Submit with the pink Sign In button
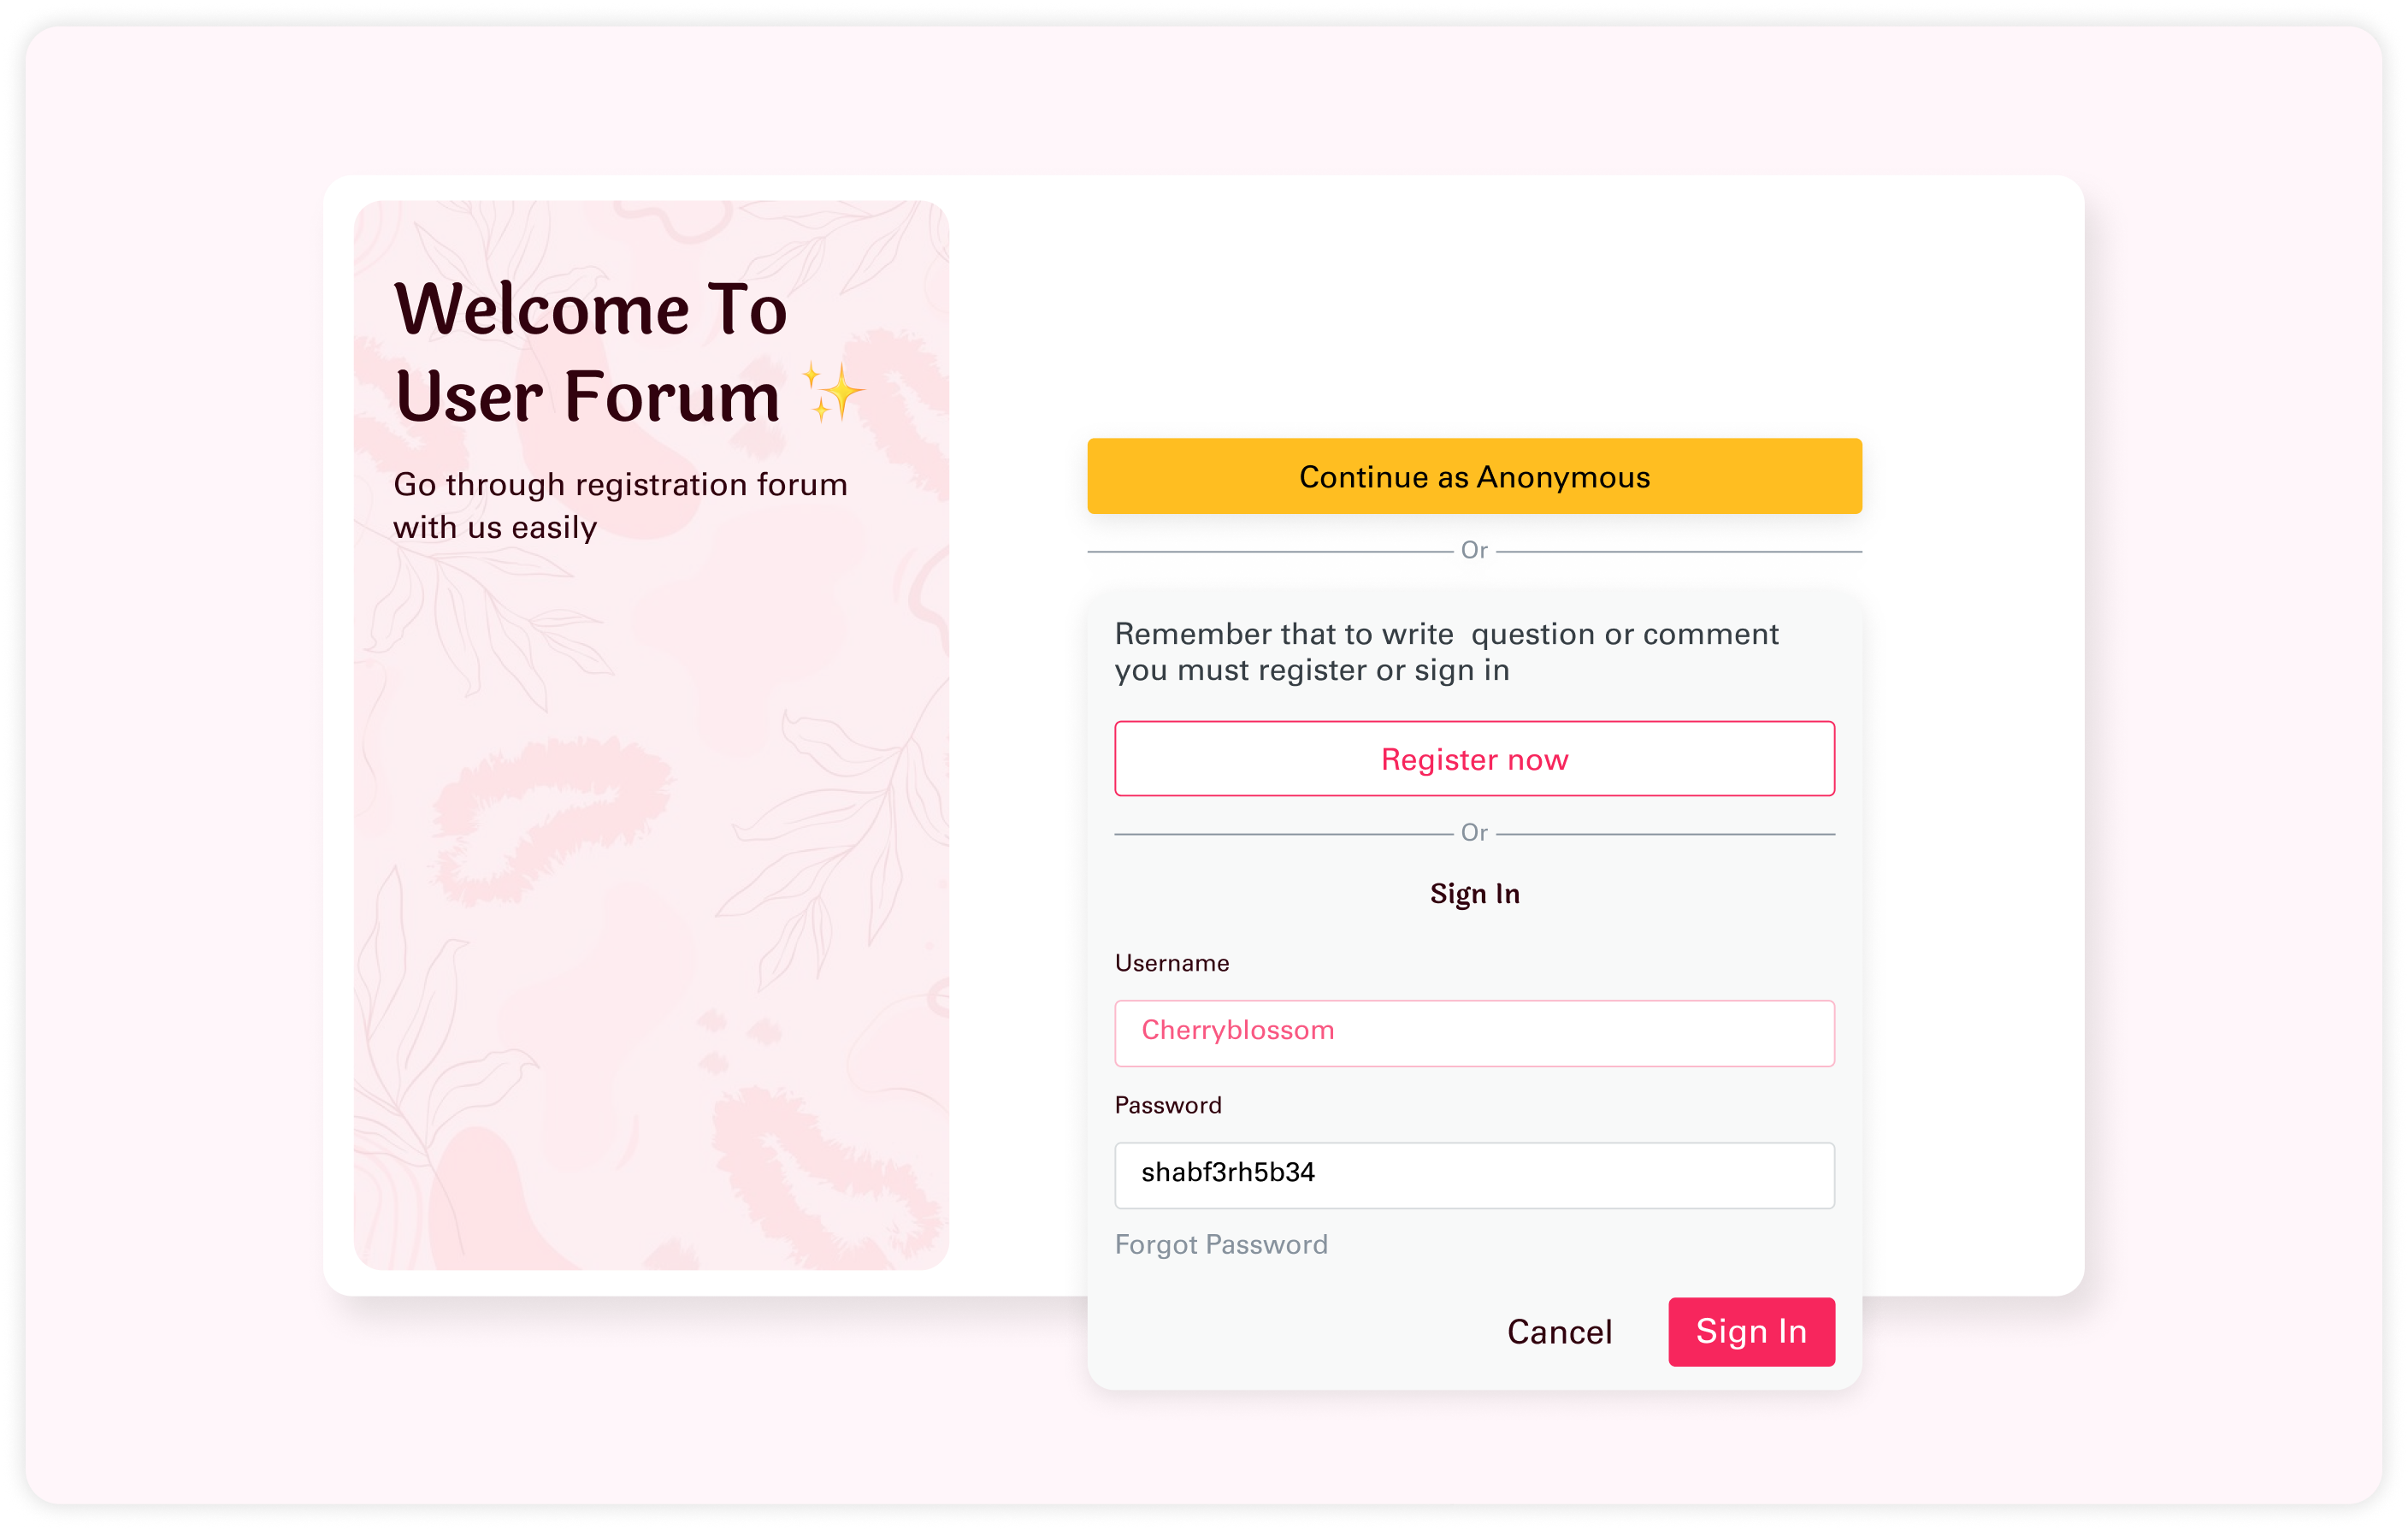The width and height of the screenshot is (2408, 1530). (1751, 1332)
